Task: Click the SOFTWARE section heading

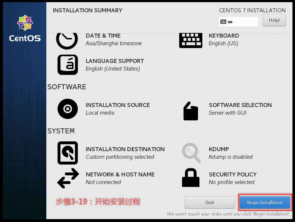Action: [x=67, y=87]
